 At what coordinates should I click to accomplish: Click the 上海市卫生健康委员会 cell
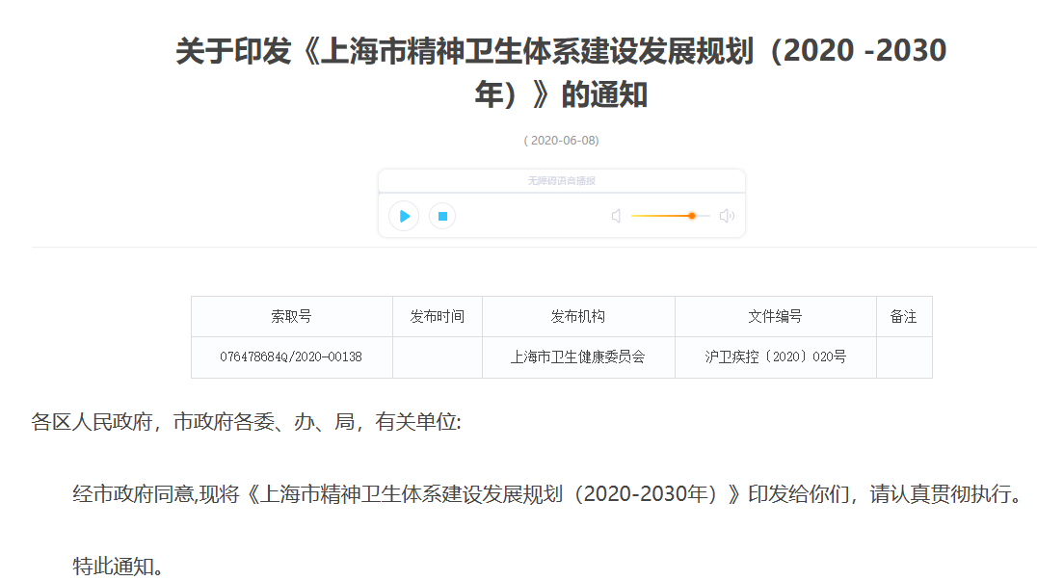[578, 357]
